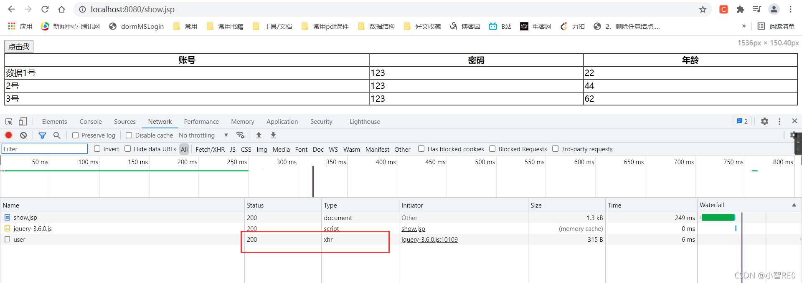Viewport: 802px width, 283px height.
Task: Click the address bar URL
Action: point(132,9)
